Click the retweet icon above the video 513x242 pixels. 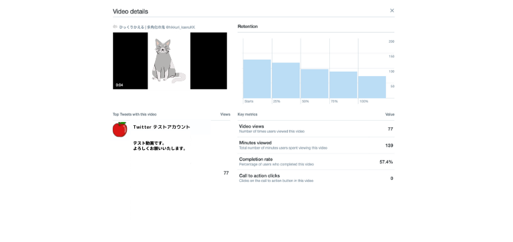coord(115,27)
